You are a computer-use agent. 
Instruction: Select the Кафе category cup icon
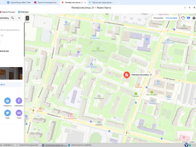pyautogui.click(x=7, y=113)
